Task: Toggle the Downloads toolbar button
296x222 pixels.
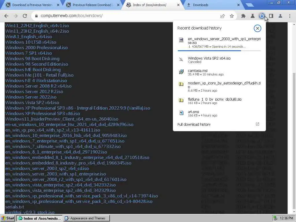Action: pos(262,16)
